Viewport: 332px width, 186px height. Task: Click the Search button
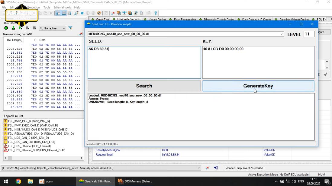point(144,86)
